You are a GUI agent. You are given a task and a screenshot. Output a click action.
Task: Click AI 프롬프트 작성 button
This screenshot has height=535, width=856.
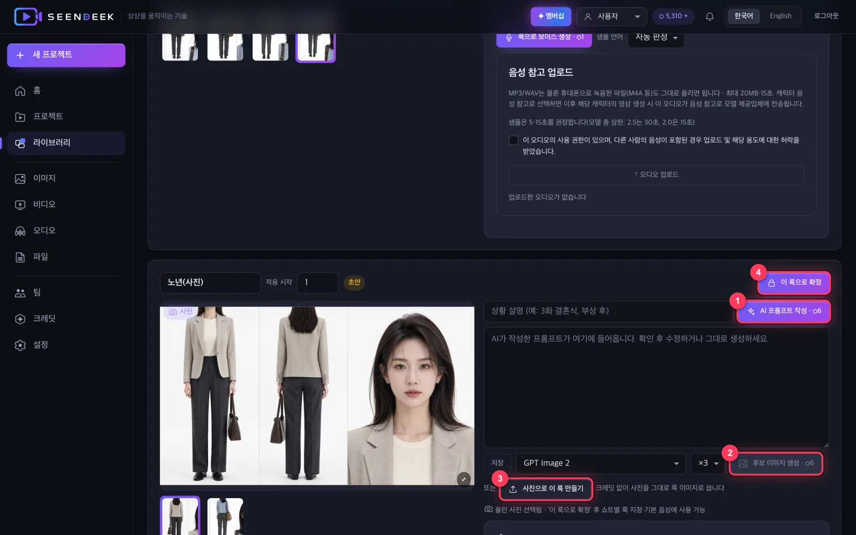pyautogui.click(x=784, y=311)
